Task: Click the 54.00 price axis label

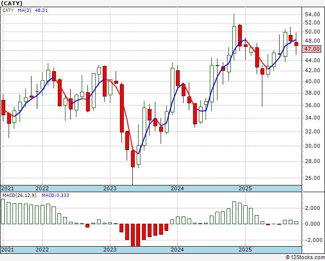Action: click(313, 14)
